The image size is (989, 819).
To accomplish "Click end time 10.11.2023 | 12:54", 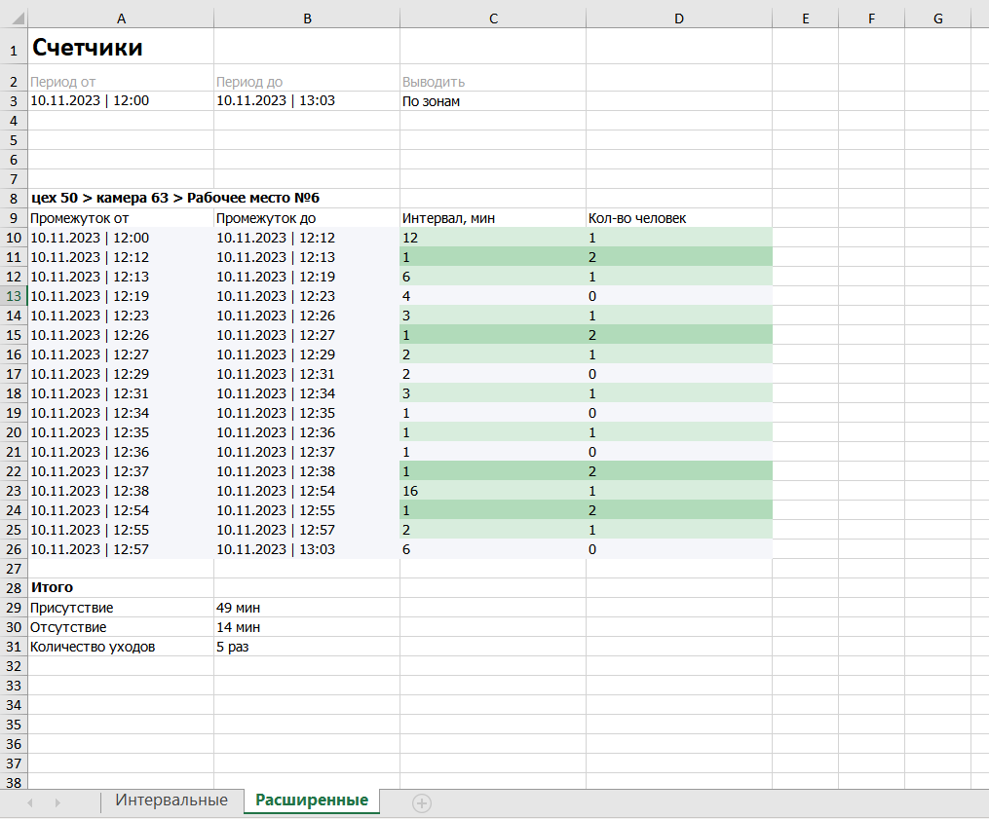I will coord(307,491).
